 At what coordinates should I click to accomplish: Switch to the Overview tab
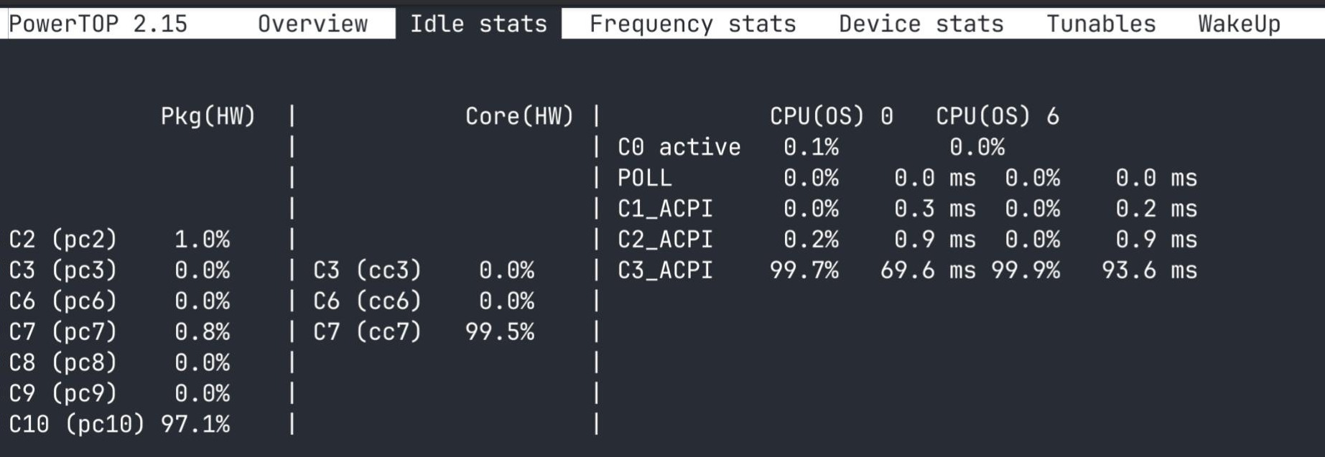point(312,24)
